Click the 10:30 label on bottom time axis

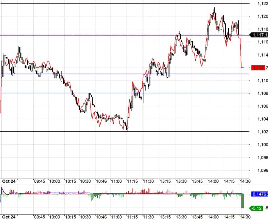(85, 217)
